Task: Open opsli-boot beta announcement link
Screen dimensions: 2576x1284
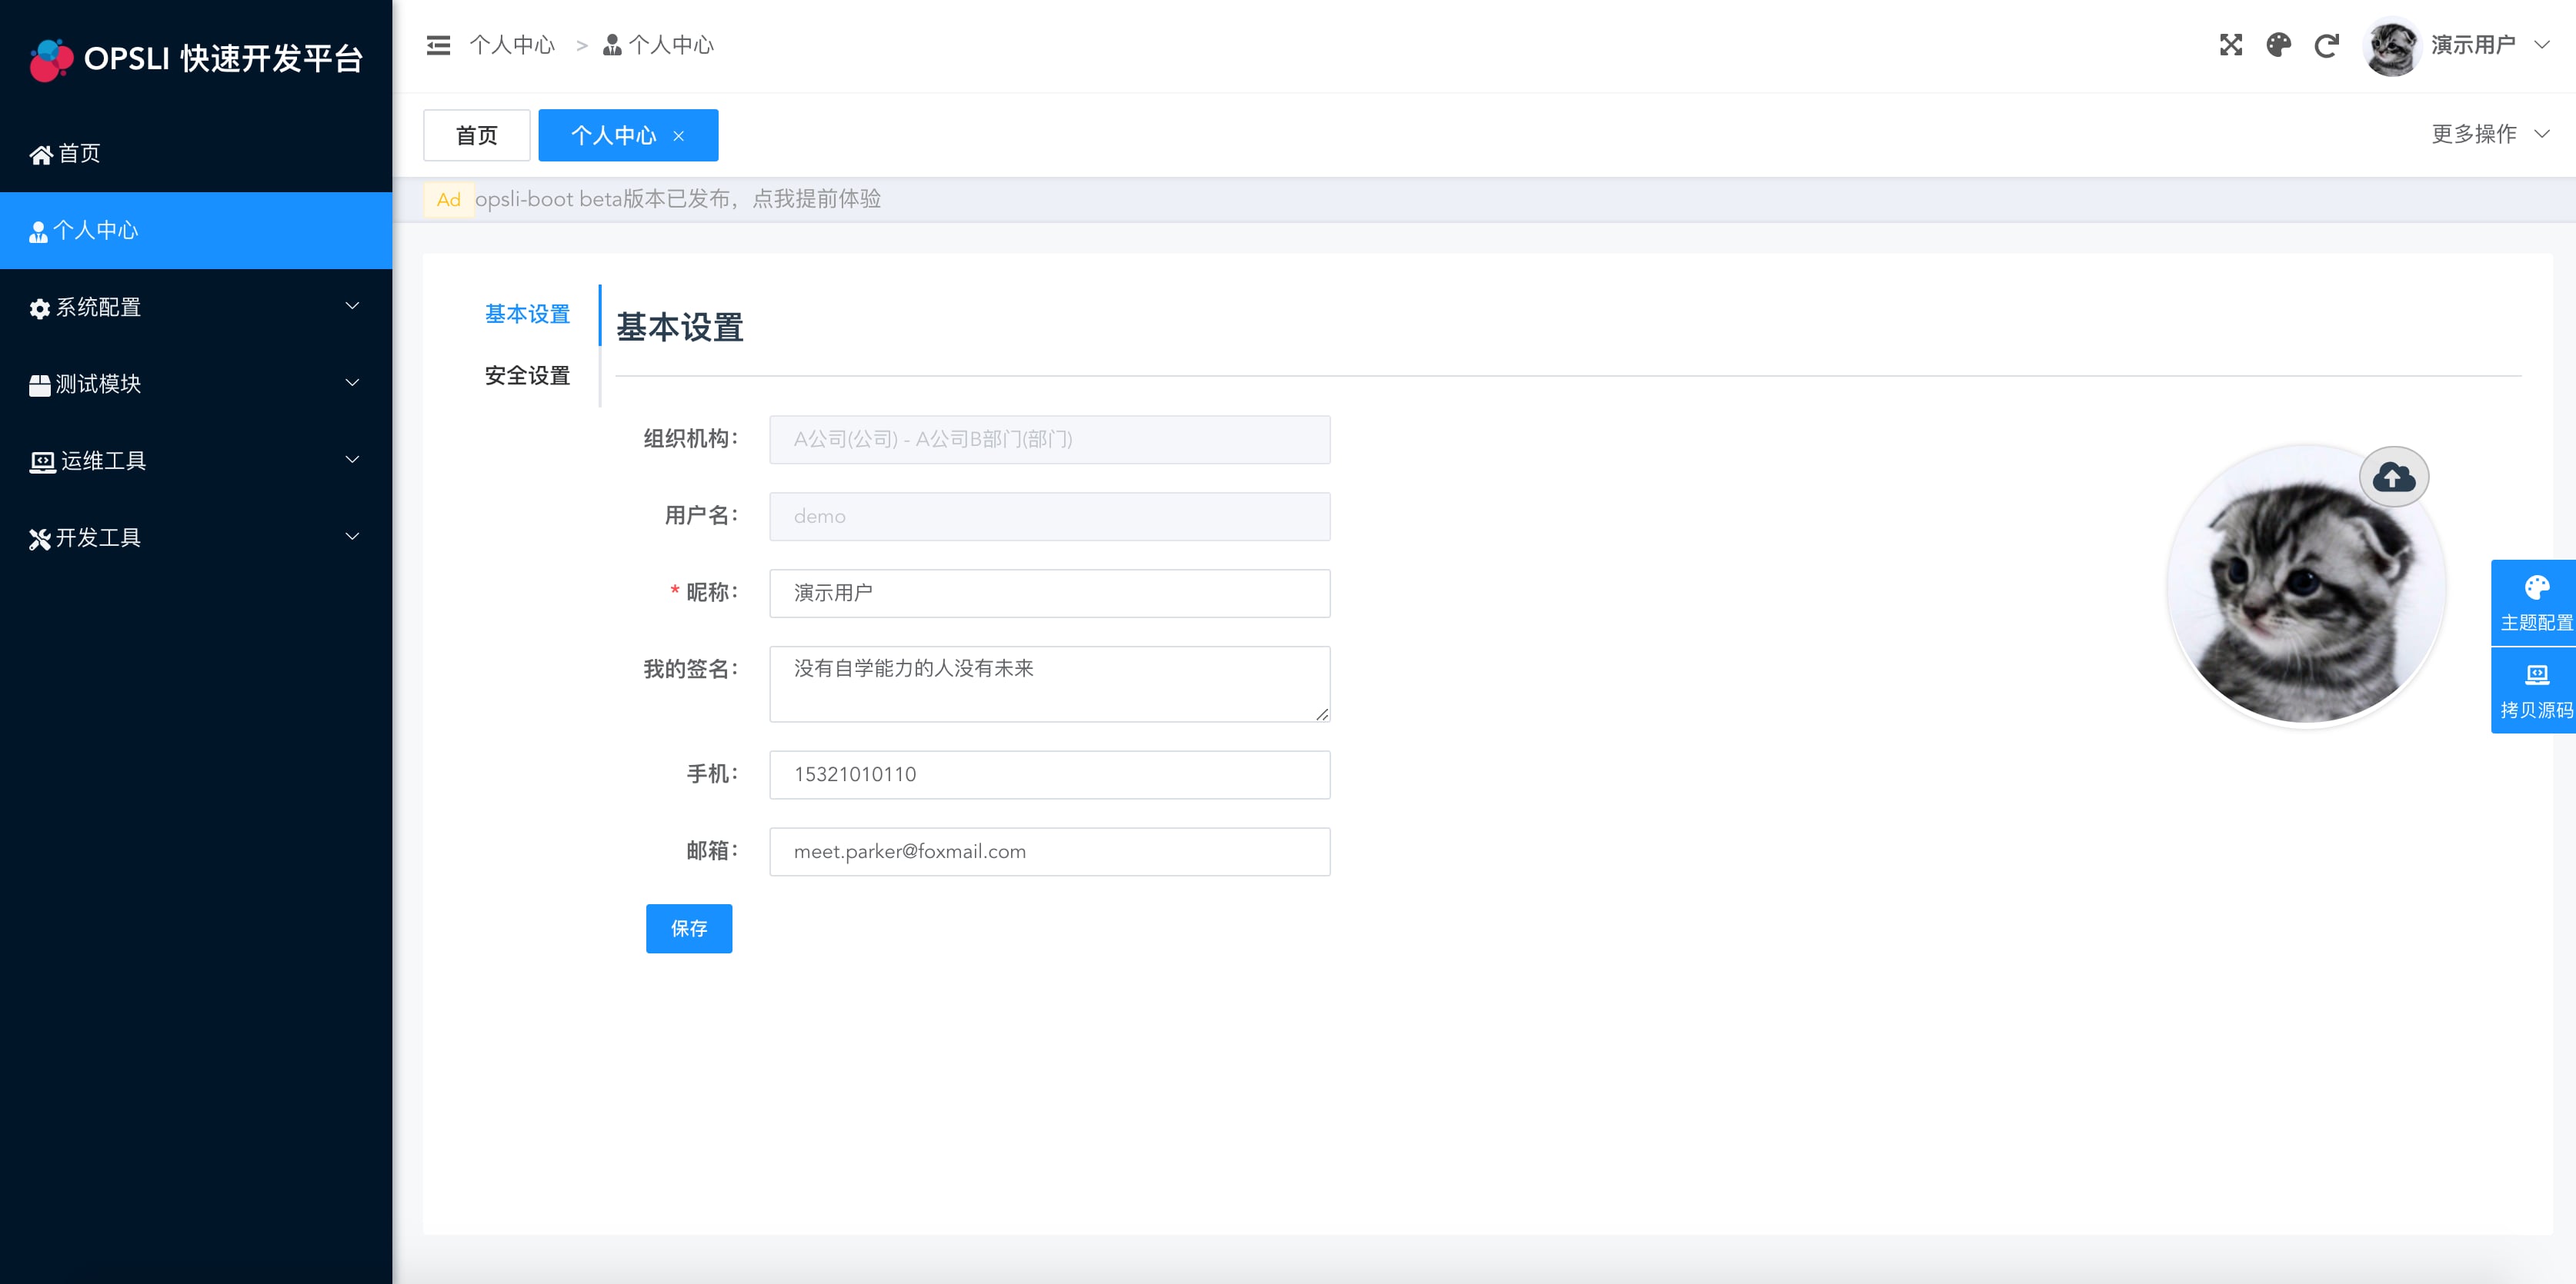Action: coord(677,199)
